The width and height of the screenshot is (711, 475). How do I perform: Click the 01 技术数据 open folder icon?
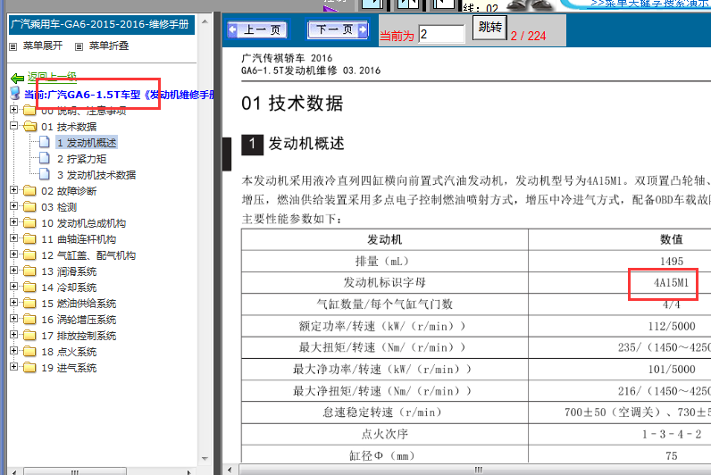30,126
